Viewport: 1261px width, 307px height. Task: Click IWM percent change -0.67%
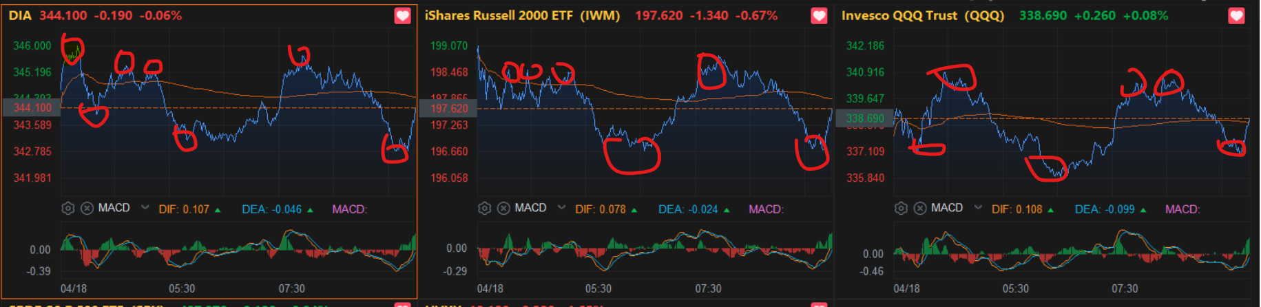pos(756,15)
